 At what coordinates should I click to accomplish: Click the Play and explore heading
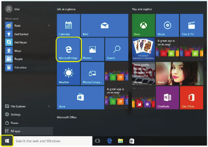coord(142,9)
